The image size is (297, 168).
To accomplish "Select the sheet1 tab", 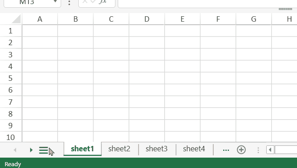I will point(82,149).
